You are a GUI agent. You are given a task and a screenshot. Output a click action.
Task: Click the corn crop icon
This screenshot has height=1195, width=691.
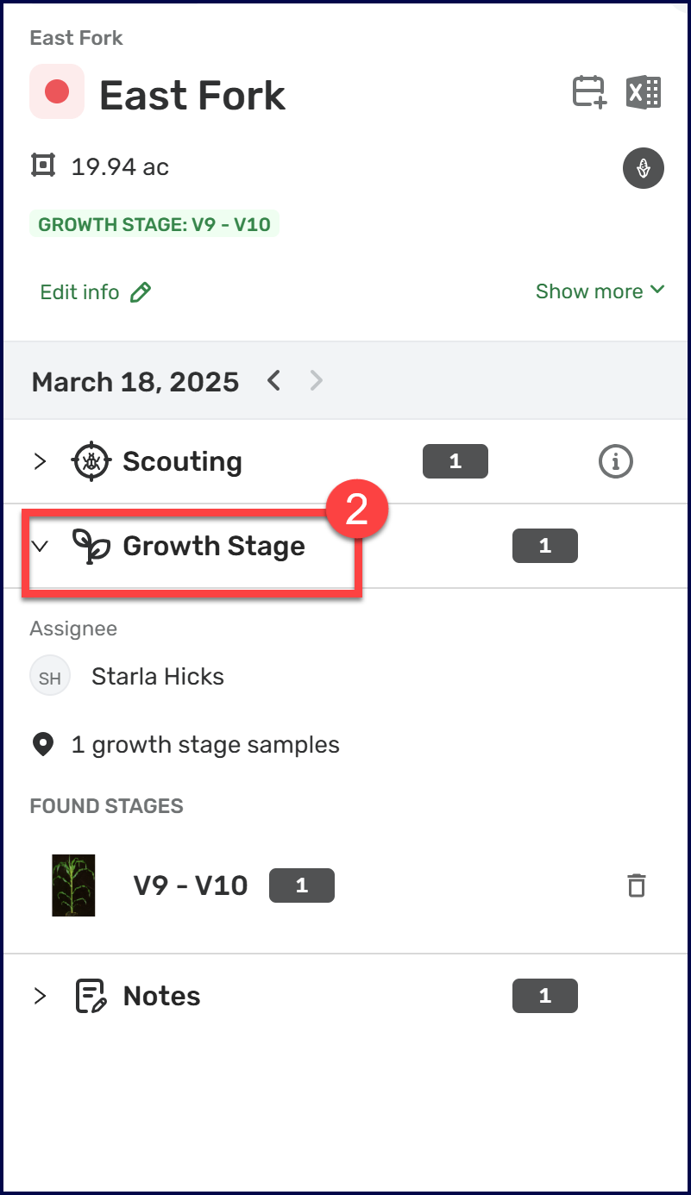[x=643, y=168]
